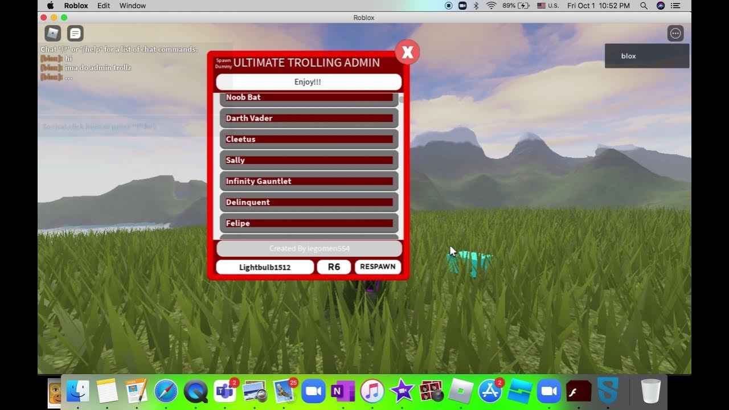Choose the Cleetus script
729x410 pixels.
coord(309,140)
